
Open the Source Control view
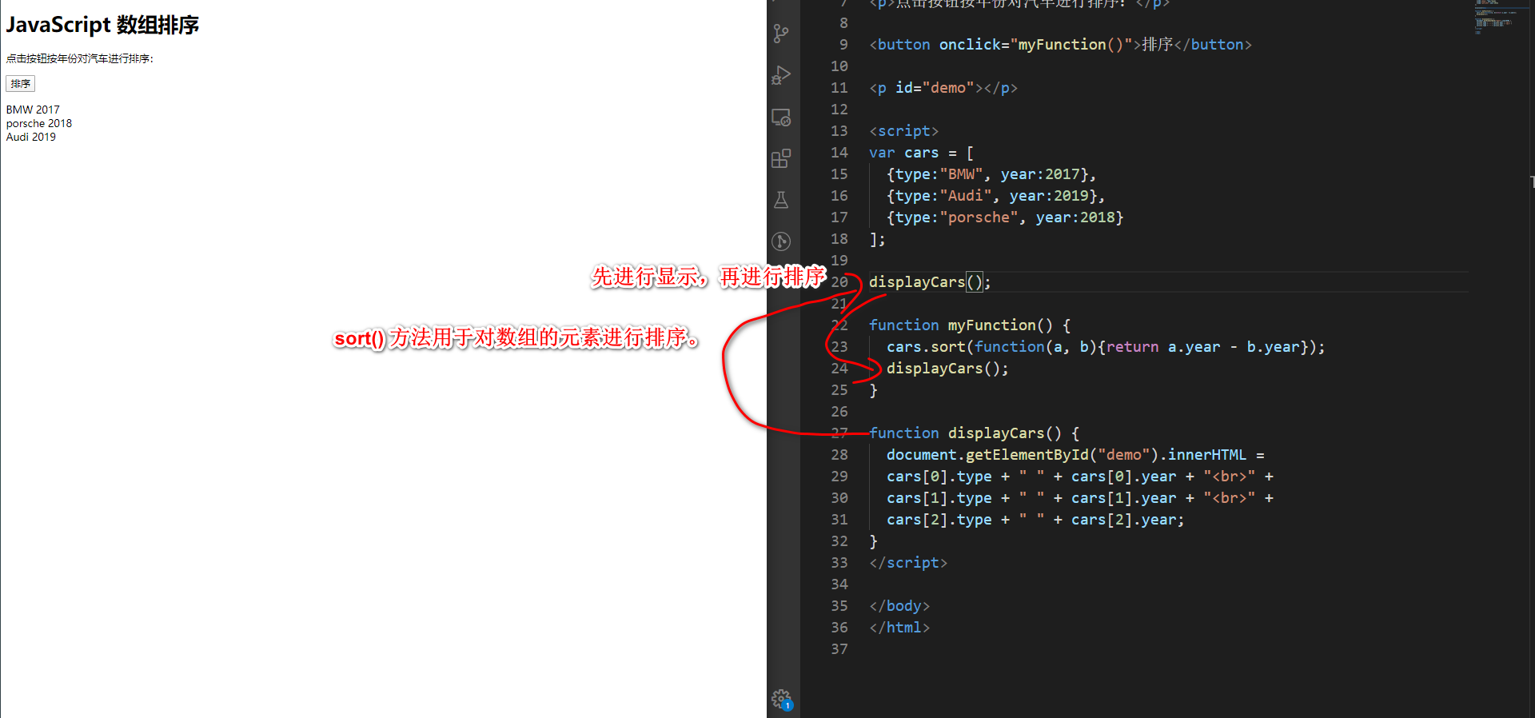(781, 34)
